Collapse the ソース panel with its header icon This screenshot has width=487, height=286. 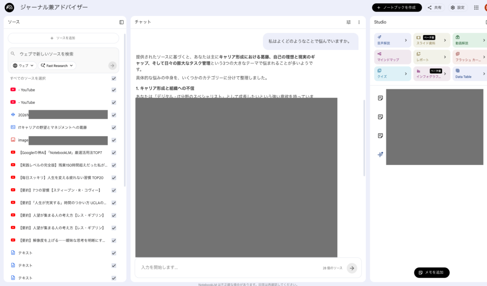[x=120, y=22]
